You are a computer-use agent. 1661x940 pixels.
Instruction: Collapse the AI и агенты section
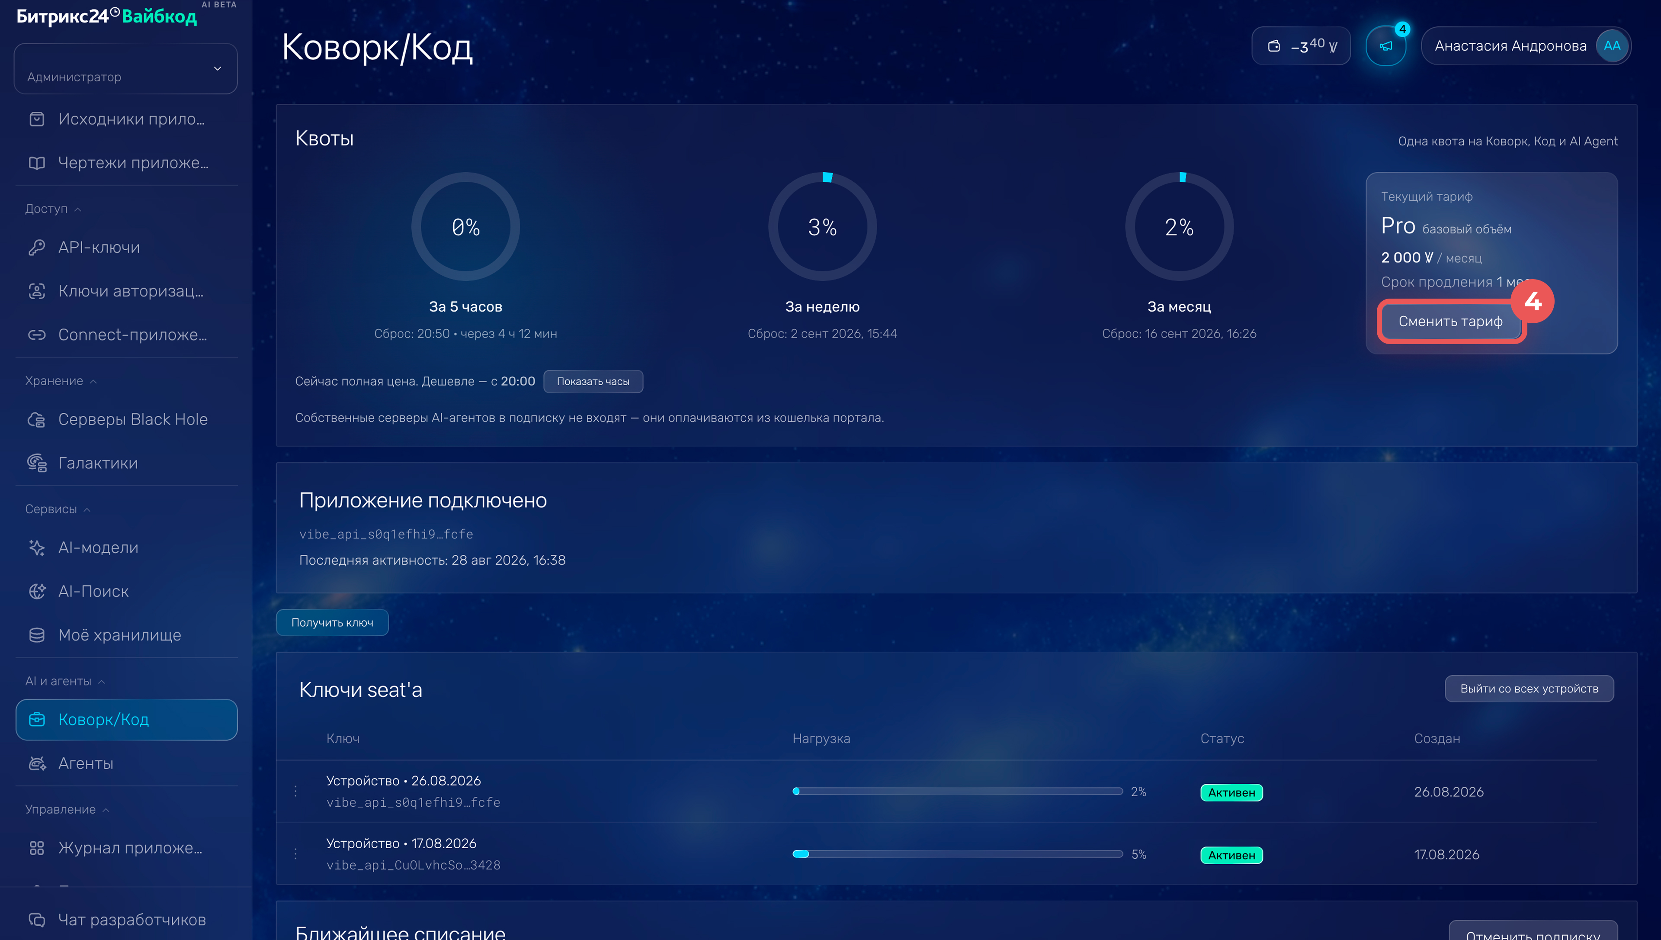pos(64,681)
